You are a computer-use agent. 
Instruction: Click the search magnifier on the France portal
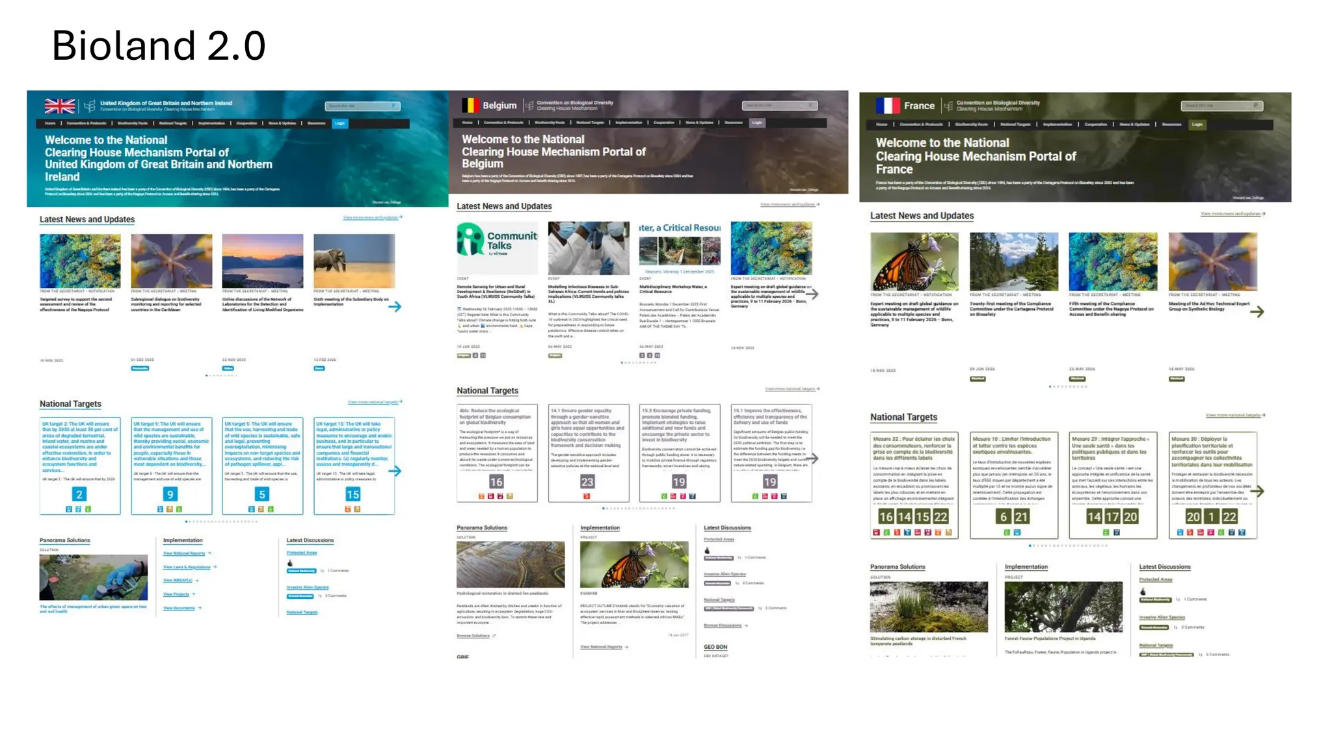pos(1256,105)
